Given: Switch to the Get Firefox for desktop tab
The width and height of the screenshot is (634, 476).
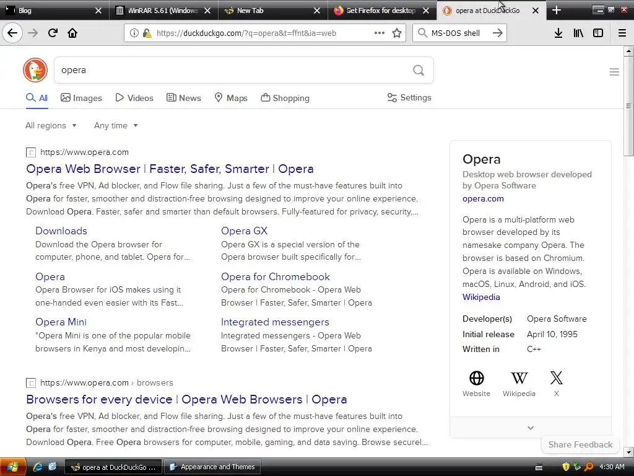Looking at the screenshot, I should coord(381,11).
